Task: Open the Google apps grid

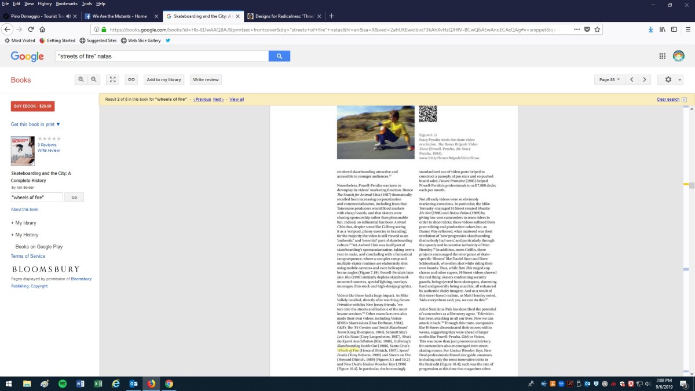Action: [x=662, y=56]
